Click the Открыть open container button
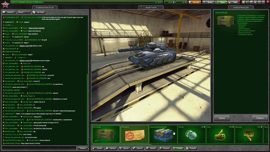The image size is (270, 152). pyautogui.click(x=260, y=118)
